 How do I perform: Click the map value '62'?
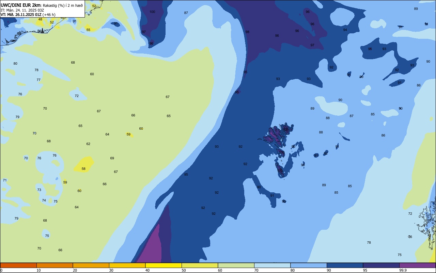[x=88, y=144]
